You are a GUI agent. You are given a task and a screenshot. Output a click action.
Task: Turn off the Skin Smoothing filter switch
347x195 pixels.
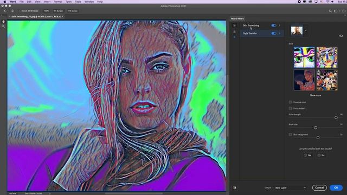click(x=274, y=25)
